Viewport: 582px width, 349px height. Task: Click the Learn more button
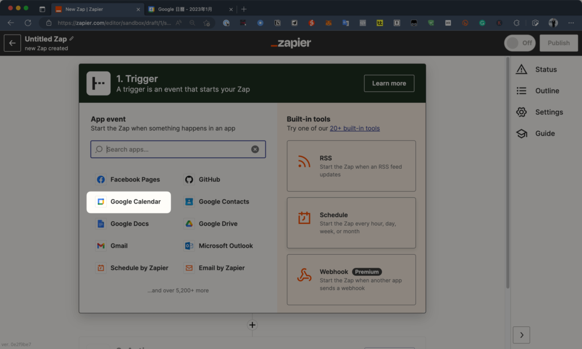click(389, 83)
